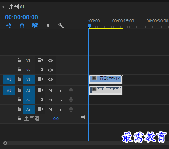Image resolution: width=169 pixels, height=149 pixels.
Task: Toggle the Snap magnet icon
Action: (22, 25)
